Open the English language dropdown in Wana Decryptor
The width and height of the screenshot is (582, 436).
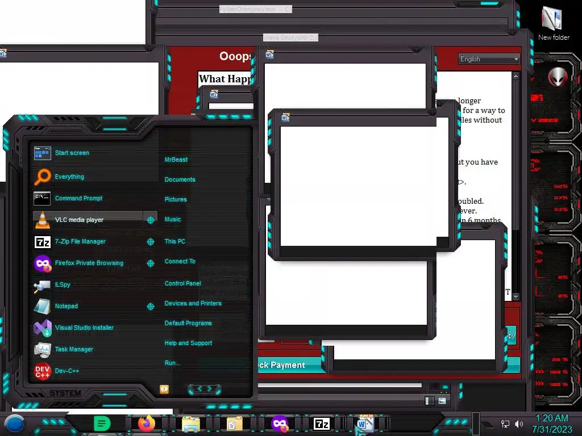click(x=488, y=59)
